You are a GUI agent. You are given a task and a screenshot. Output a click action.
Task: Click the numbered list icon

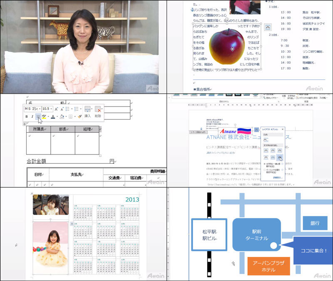pos(77,109)
